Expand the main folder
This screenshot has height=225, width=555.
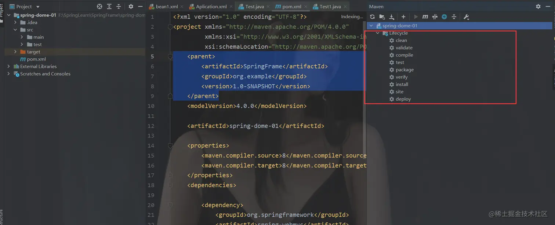click(22, 37)
